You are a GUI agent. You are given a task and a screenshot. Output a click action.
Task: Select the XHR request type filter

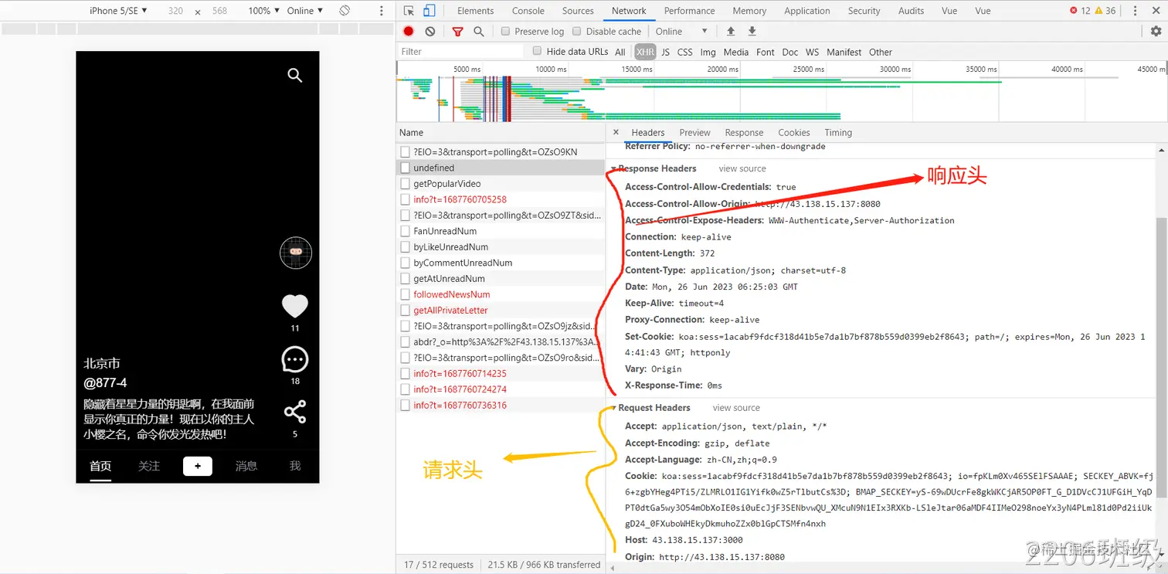tap(645, 52)
